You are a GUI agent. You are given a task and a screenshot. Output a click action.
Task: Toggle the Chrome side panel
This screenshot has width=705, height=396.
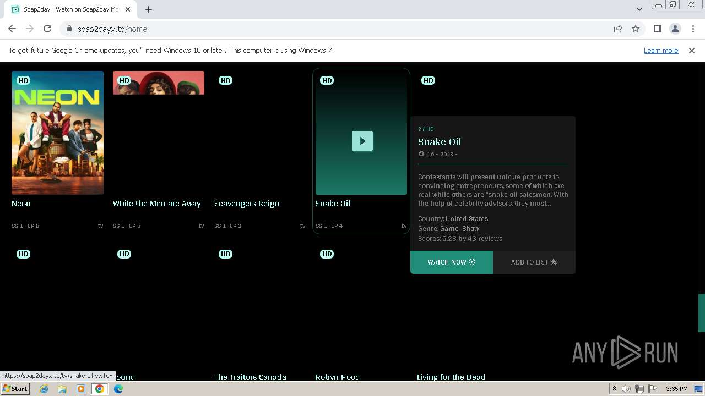tap(658, 29)
